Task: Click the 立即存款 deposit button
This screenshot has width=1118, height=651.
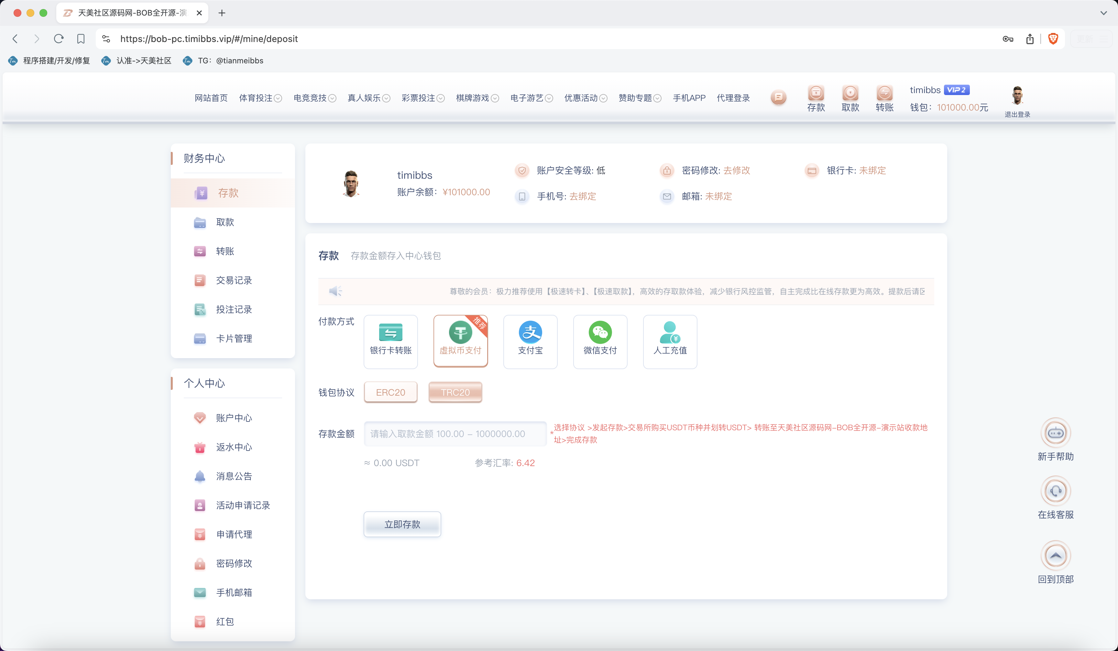Action: coord(402,524)
